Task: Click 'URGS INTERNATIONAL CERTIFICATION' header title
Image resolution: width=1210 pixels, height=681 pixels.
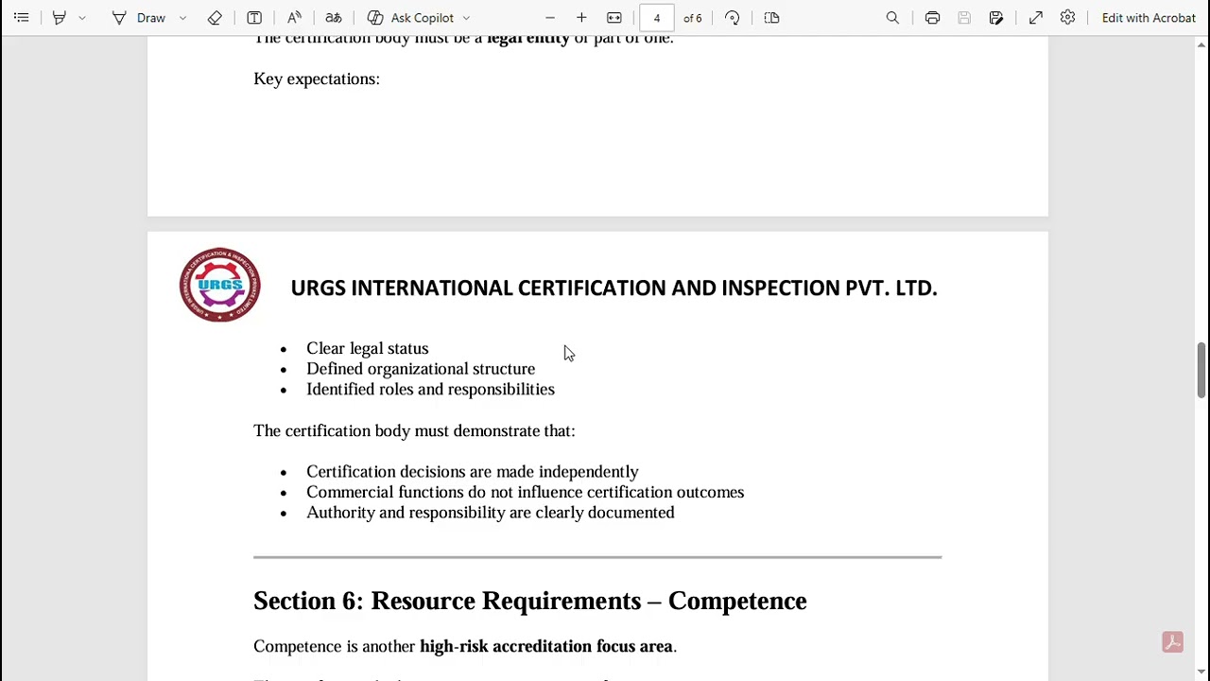Action: (614, 288)
